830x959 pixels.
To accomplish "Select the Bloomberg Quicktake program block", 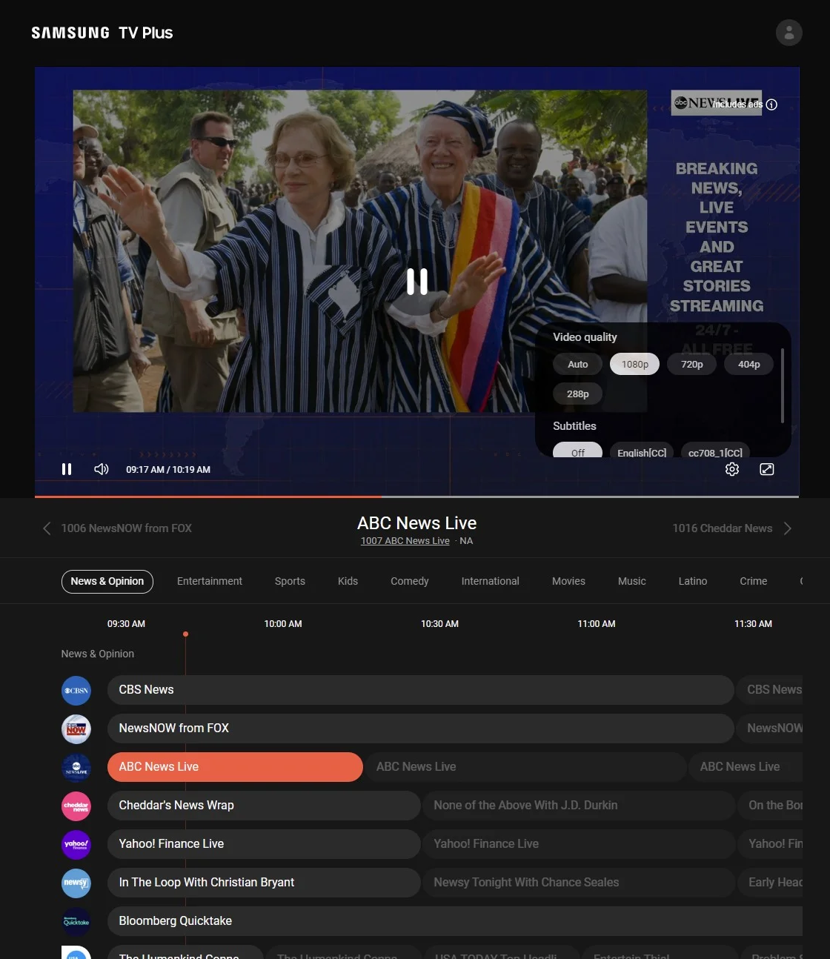I will [x=455, y=921].
